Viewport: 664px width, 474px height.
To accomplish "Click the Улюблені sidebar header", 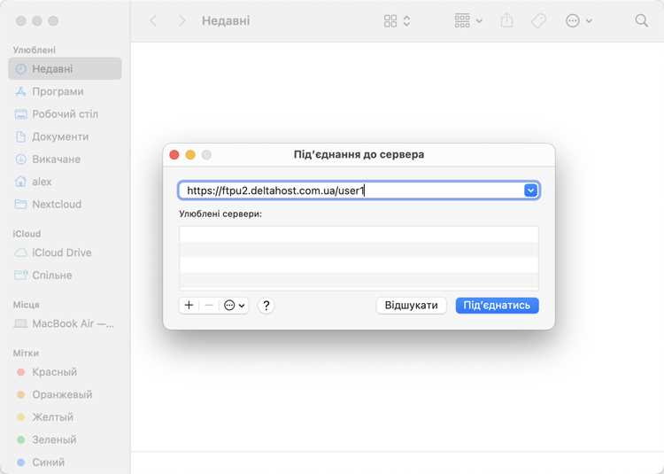I will (35, 50).
